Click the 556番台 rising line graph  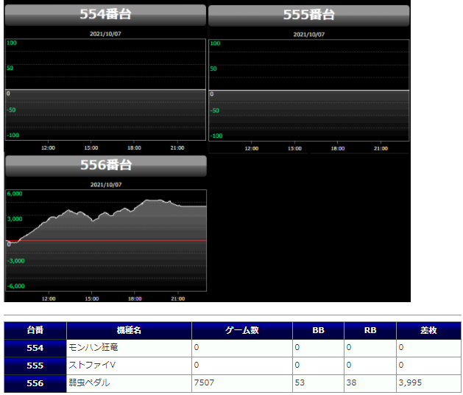pyautogui.click(x=106, y=240)
